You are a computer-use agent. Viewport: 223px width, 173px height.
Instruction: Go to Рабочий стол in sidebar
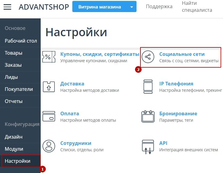[x=21, y=41]
